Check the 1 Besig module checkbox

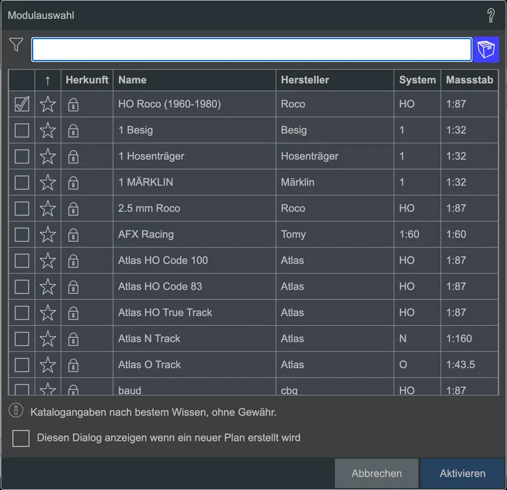click(x=22, y=130)
